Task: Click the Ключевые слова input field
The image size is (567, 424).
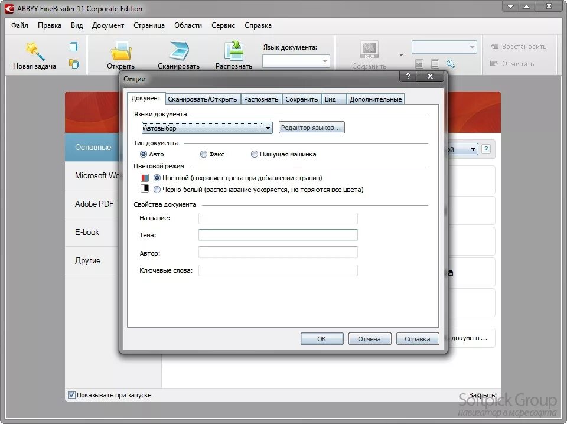Action: [278, 270]
